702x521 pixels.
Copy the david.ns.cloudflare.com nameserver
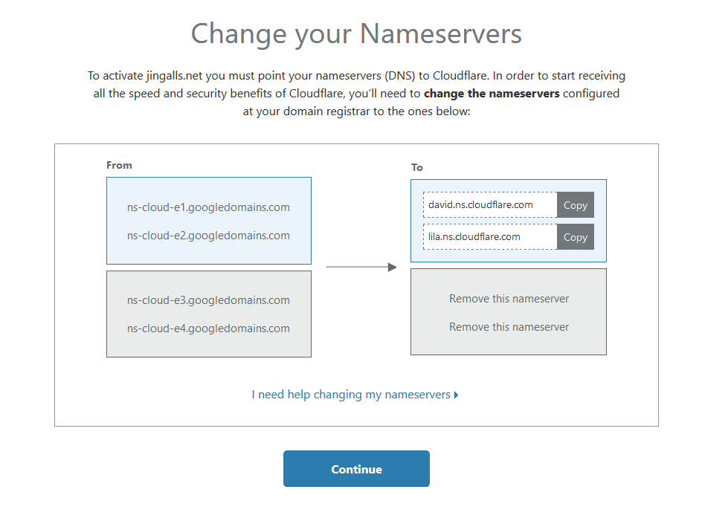pyautogui.click(x=576, y=205)
